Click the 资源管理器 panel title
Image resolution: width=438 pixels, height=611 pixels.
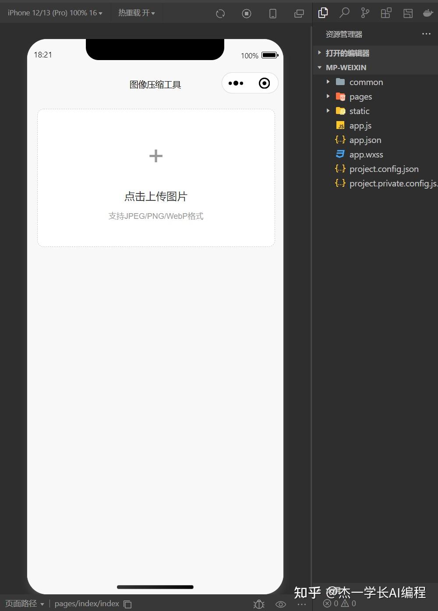point(344,34)
